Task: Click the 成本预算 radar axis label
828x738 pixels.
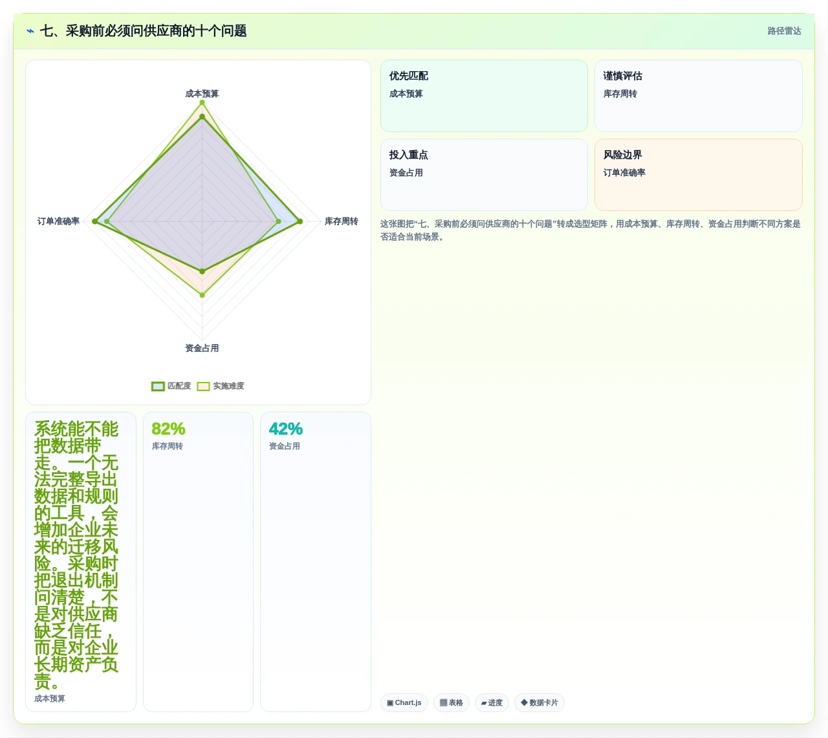Action: [202, 94]
